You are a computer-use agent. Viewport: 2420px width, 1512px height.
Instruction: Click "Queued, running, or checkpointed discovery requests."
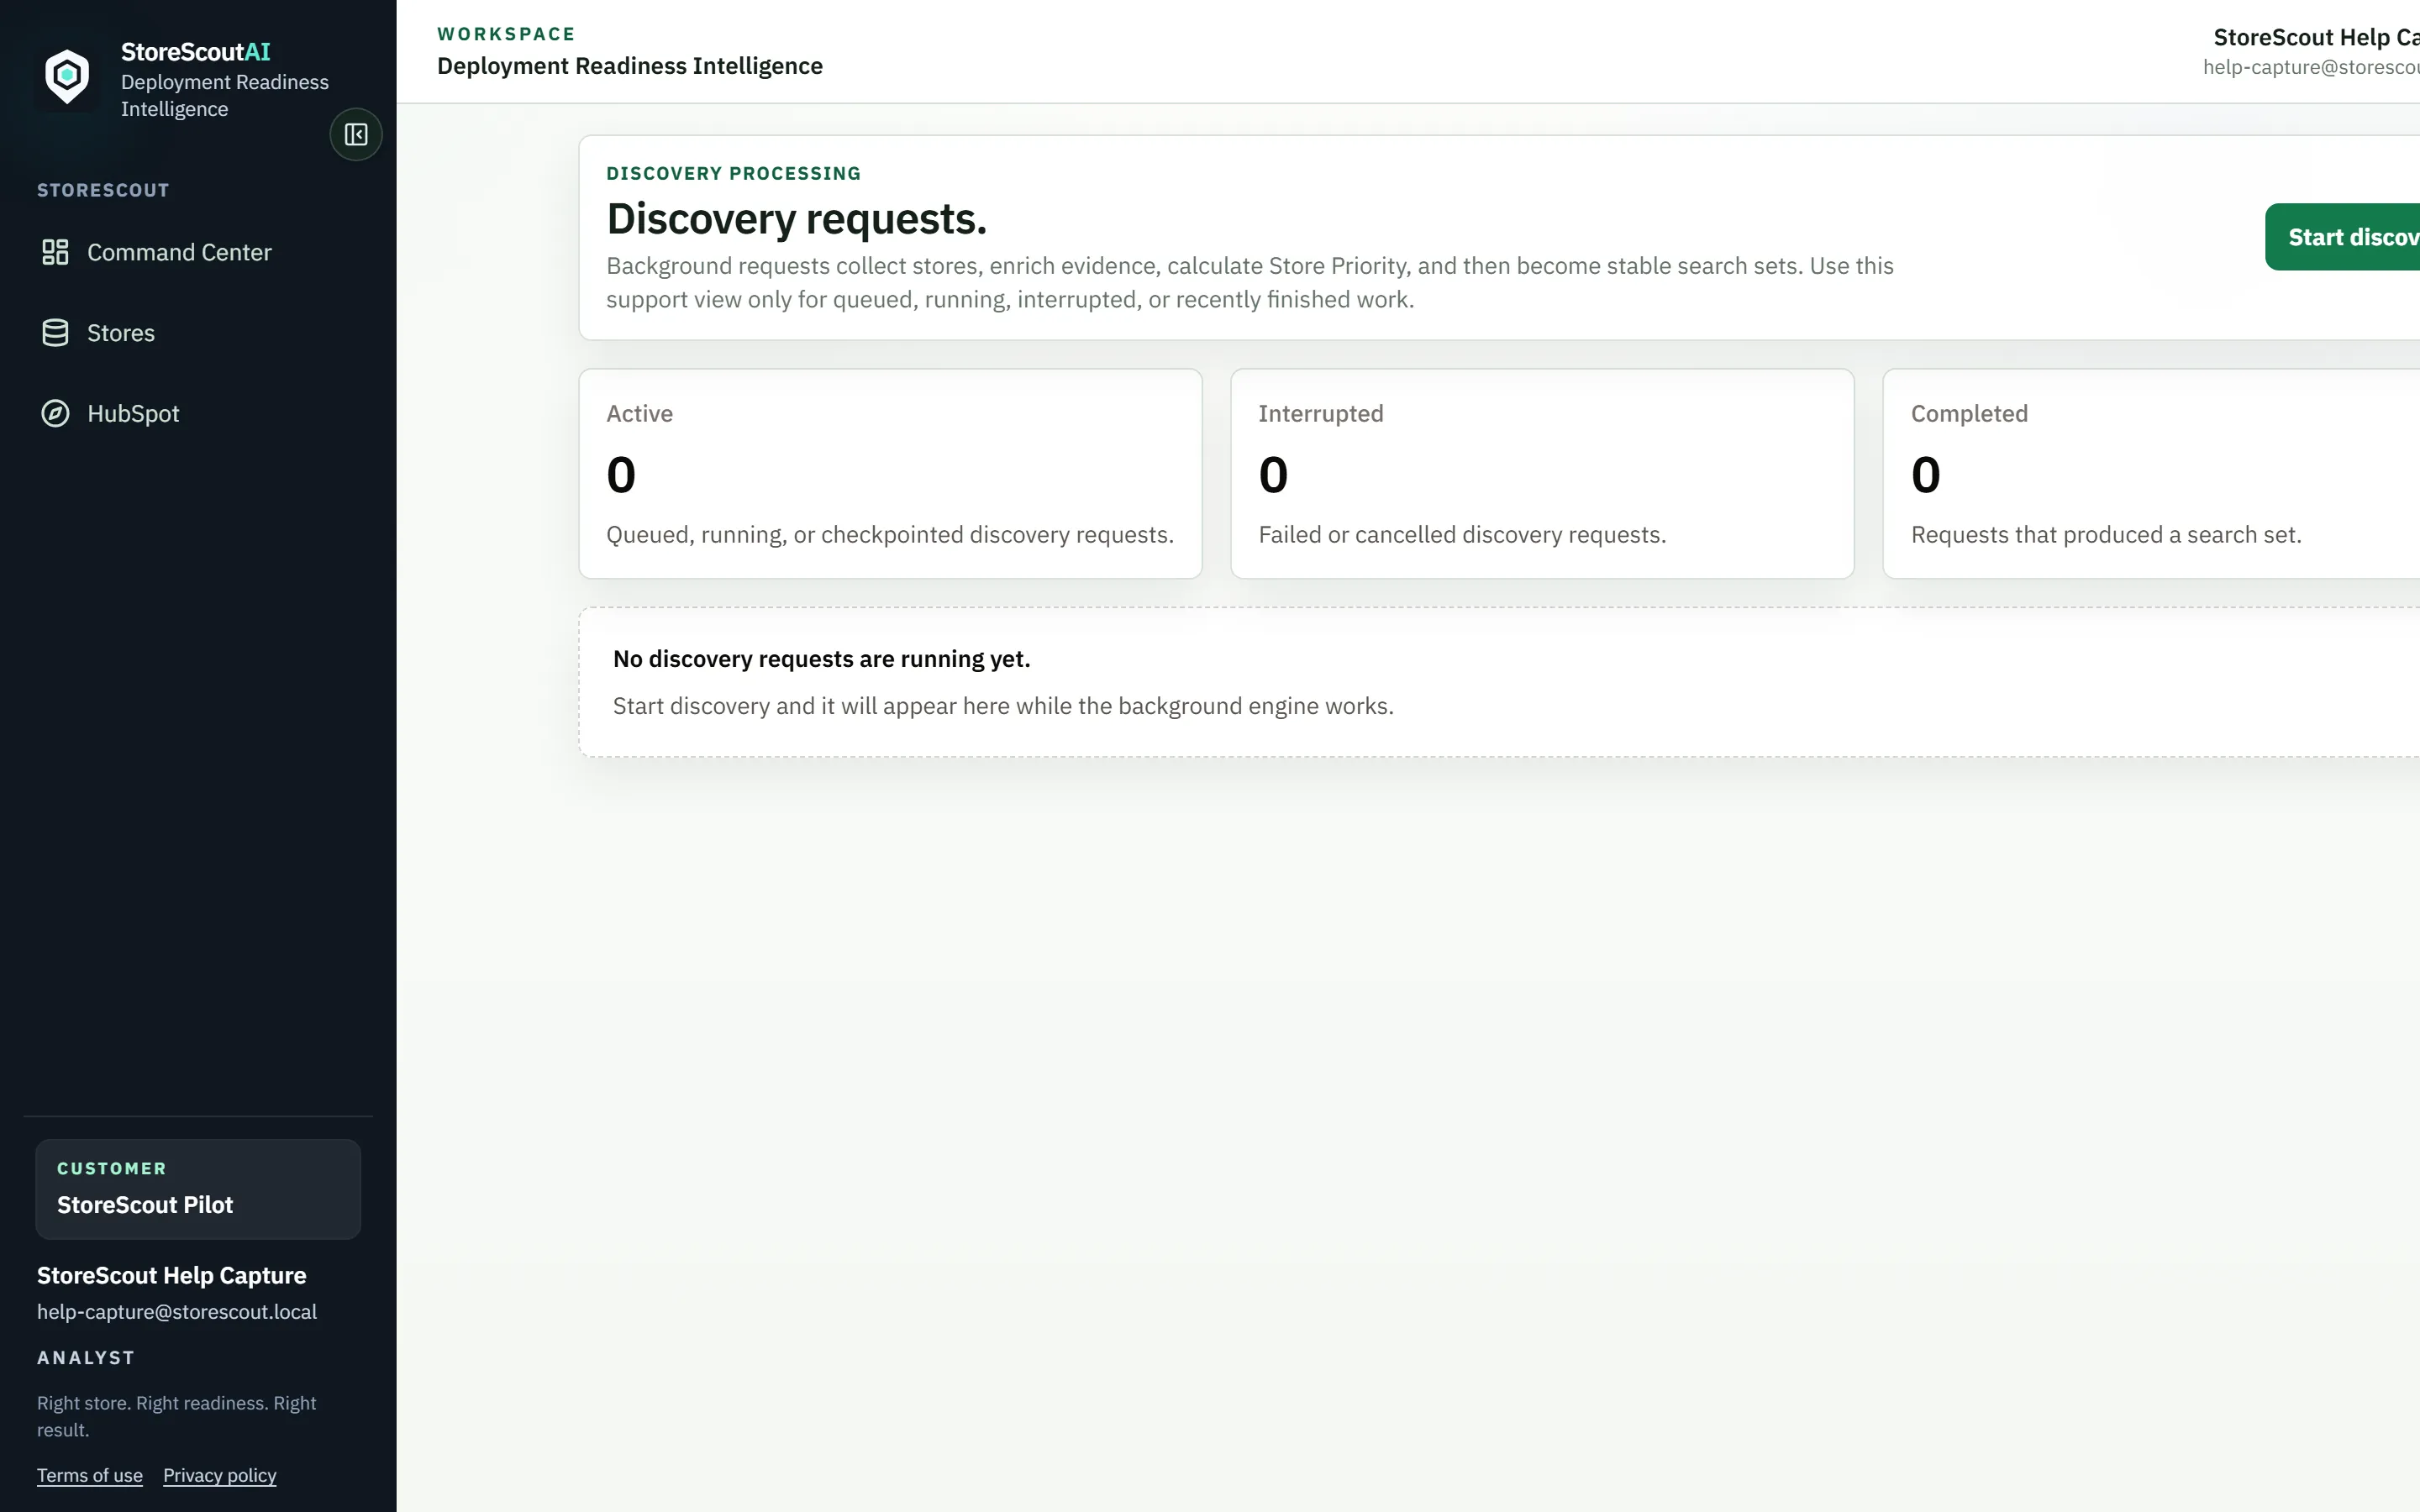coord(890,535)
